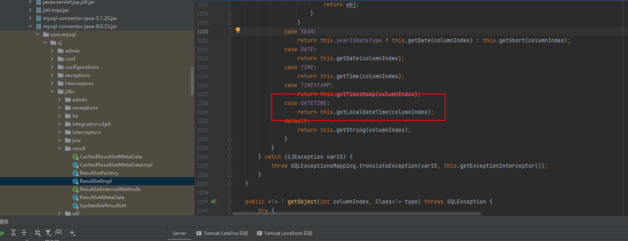Viewport: 628px width, 241px height.
Task: Switch to the Tomcat Catalina log tab
Action: point(222,233)
